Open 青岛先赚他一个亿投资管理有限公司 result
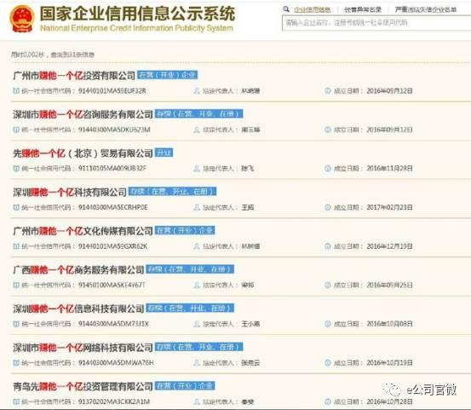 pos(83,386)
